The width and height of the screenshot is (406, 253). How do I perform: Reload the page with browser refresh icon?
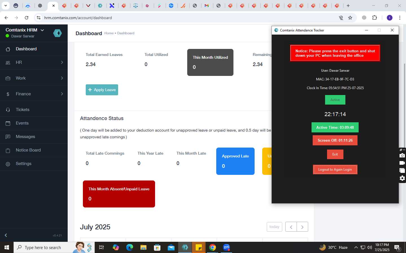pyautogui.click(x=27, y=18)
